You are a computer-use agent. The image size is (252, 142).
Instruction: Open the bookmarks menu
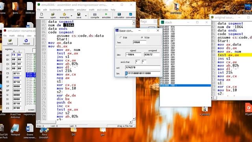point(55,9)
